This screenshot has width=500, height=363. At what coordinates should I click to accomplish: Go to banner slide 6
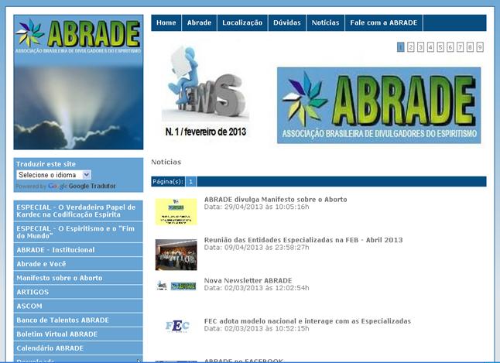point(450,47)
